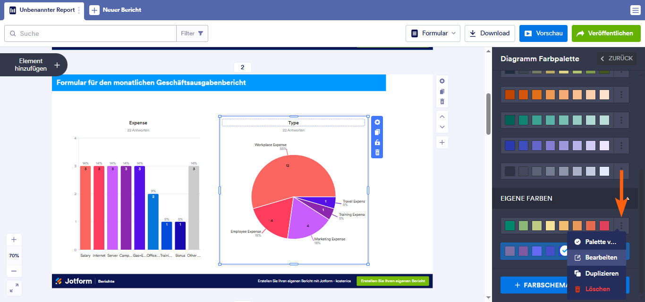The width and height of the screenshot is (645, 302).
Task: Select the orange color palette swatch
Action: [x=557, y=95]
